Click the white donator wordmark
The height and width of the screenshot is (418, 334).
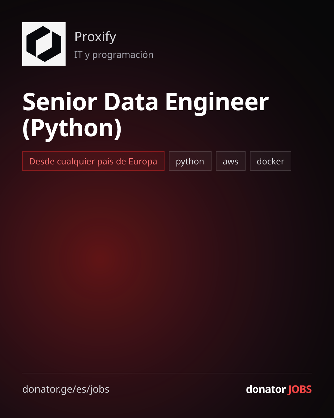[x=266, y=389]
